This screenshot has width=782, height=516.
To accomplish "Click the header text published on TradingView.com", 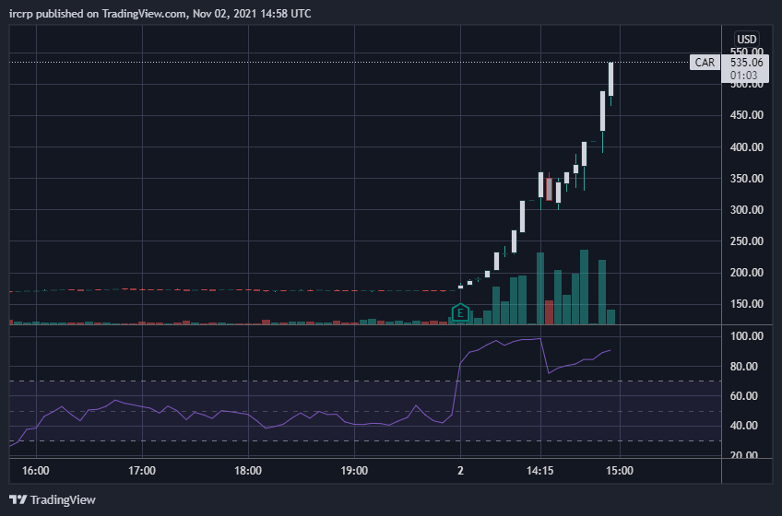I will [x=112, y=14].
